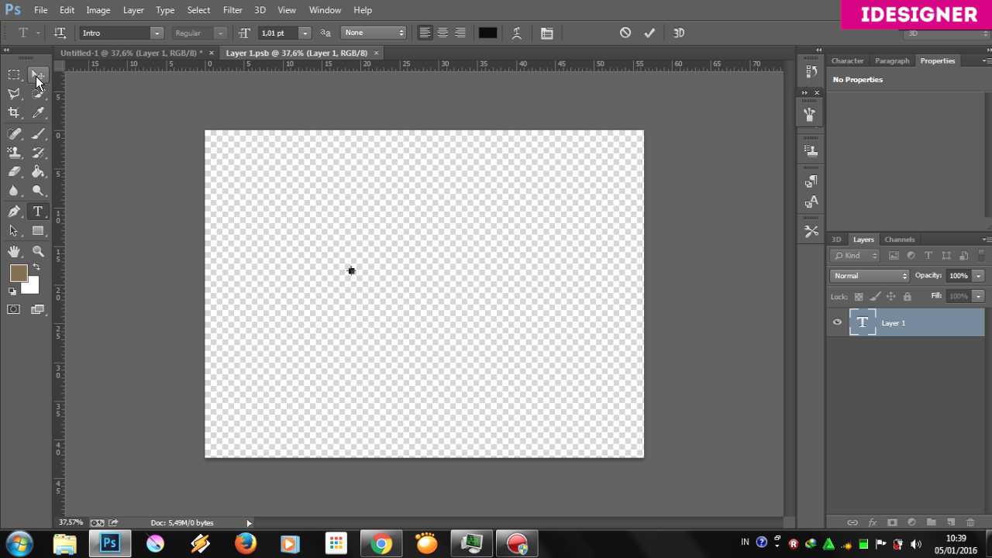Switch to the Untitled-1 document tab
Viewport: 992px width, 558px height.
132,53
